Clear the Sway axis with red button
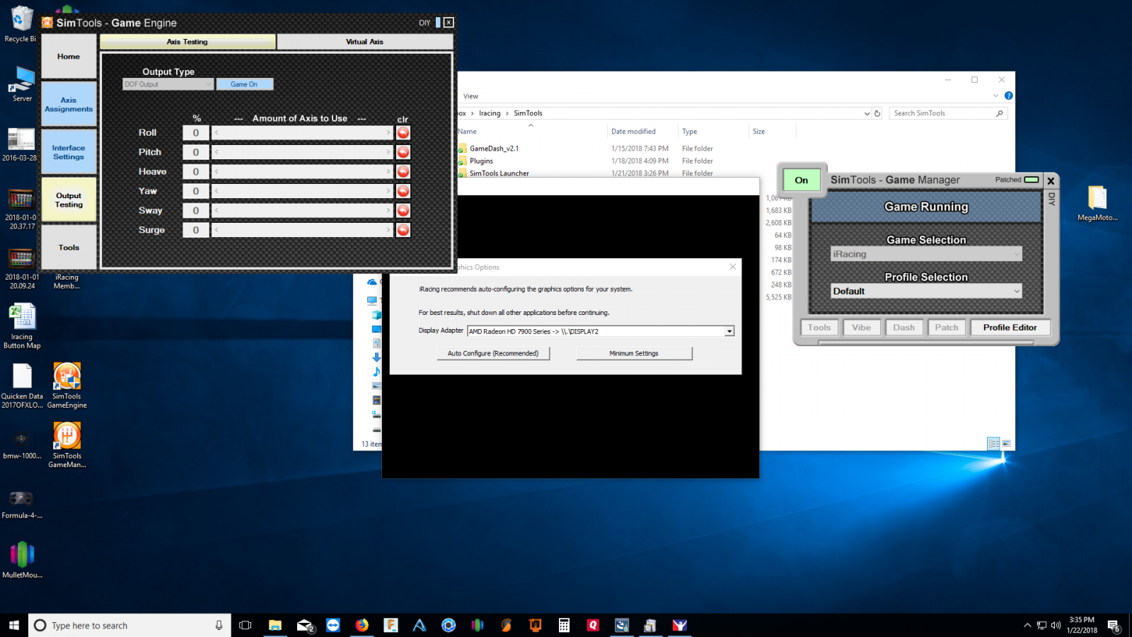 403,210
